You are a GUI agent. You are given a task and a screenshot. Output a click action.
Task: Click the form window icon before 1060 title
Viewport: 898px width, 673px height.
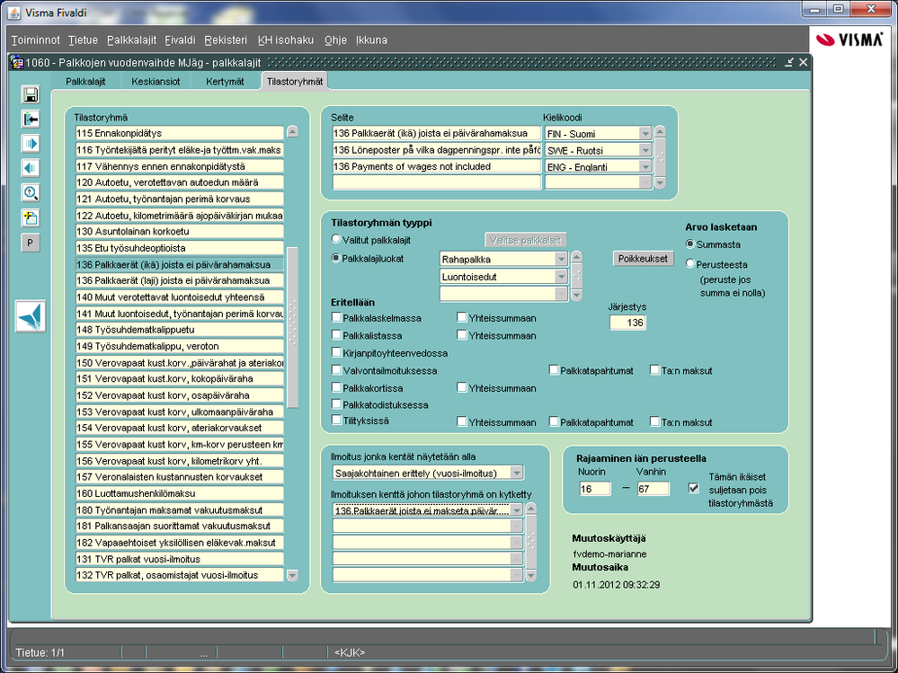coord(16,62)
